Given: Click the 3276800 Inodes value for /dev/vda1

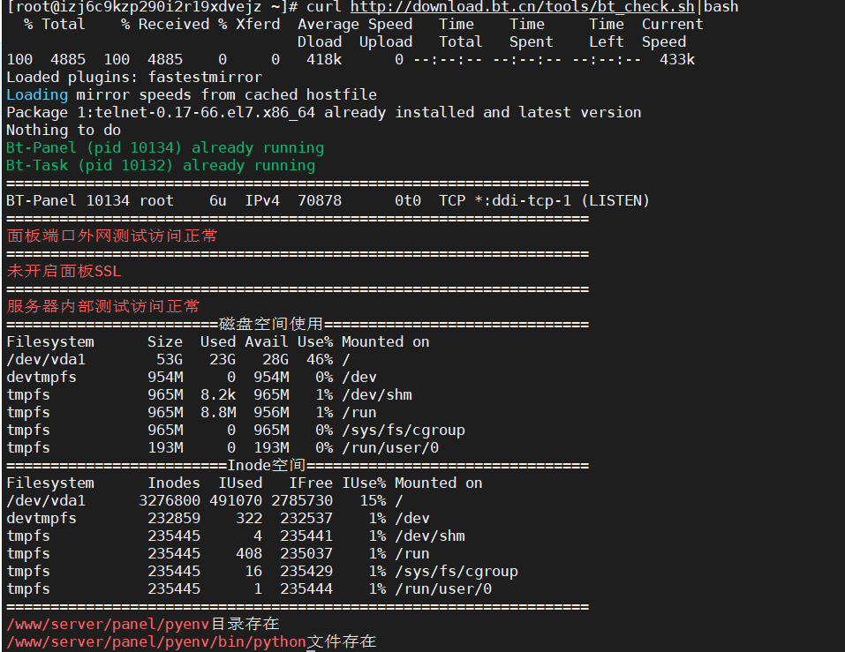Looking at the screenshot, I should [x=170, y=501].
